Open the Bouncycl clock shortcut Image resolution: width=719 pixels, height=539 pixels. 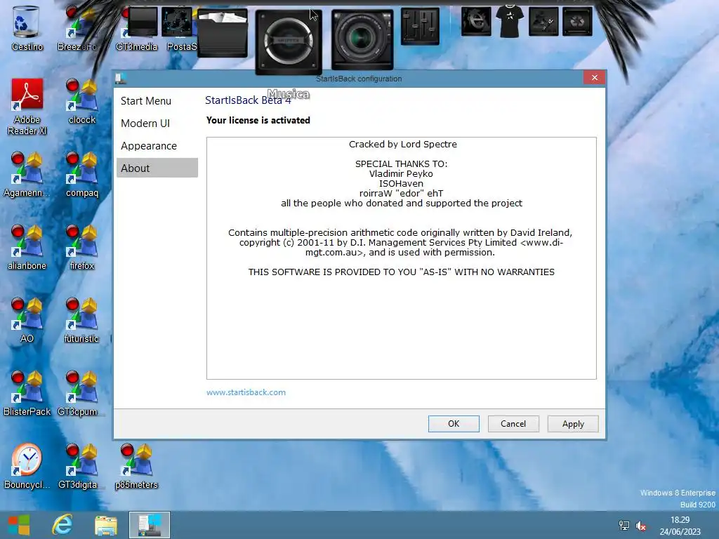pos(27,466)
